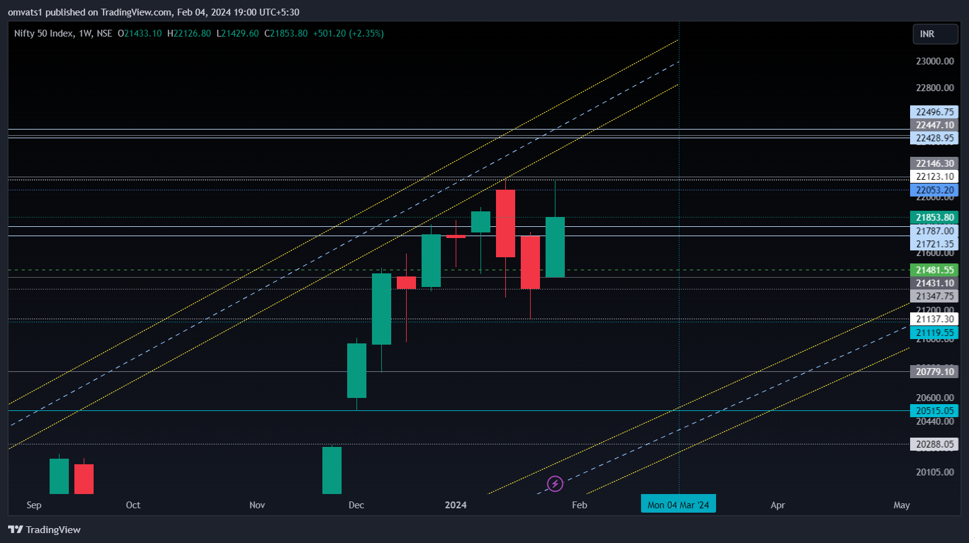Screen dimensions: 969x543
Task: Click the Feb label on time axis
Action: (580, 505)
